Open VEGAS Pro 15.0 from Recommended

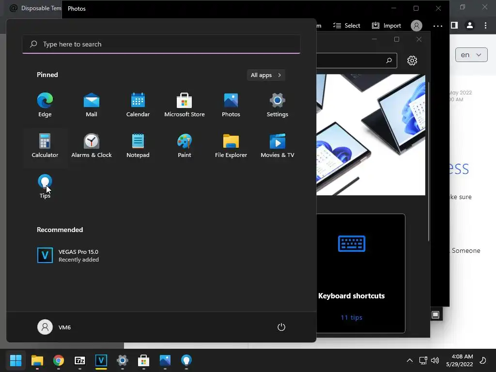coord(68,255)
